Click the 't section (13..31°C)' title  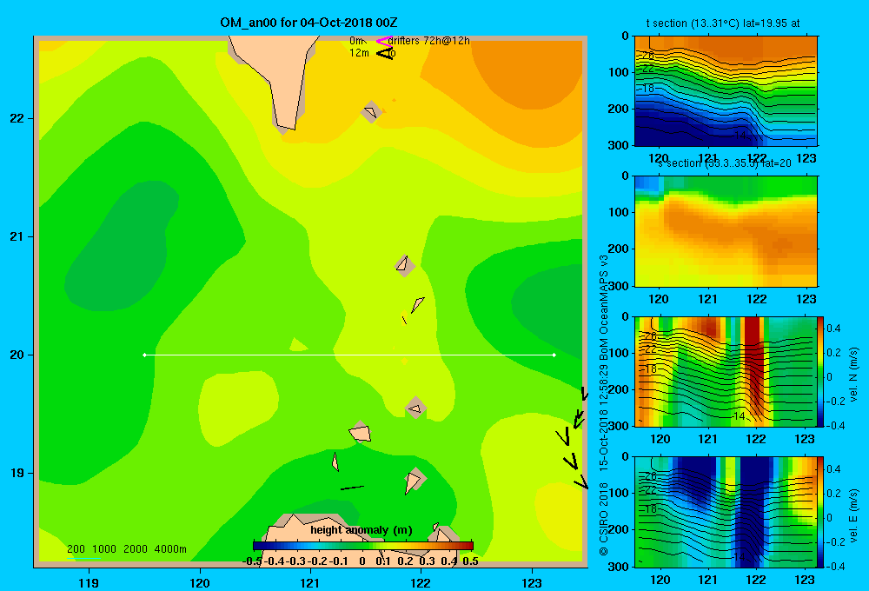723,23
